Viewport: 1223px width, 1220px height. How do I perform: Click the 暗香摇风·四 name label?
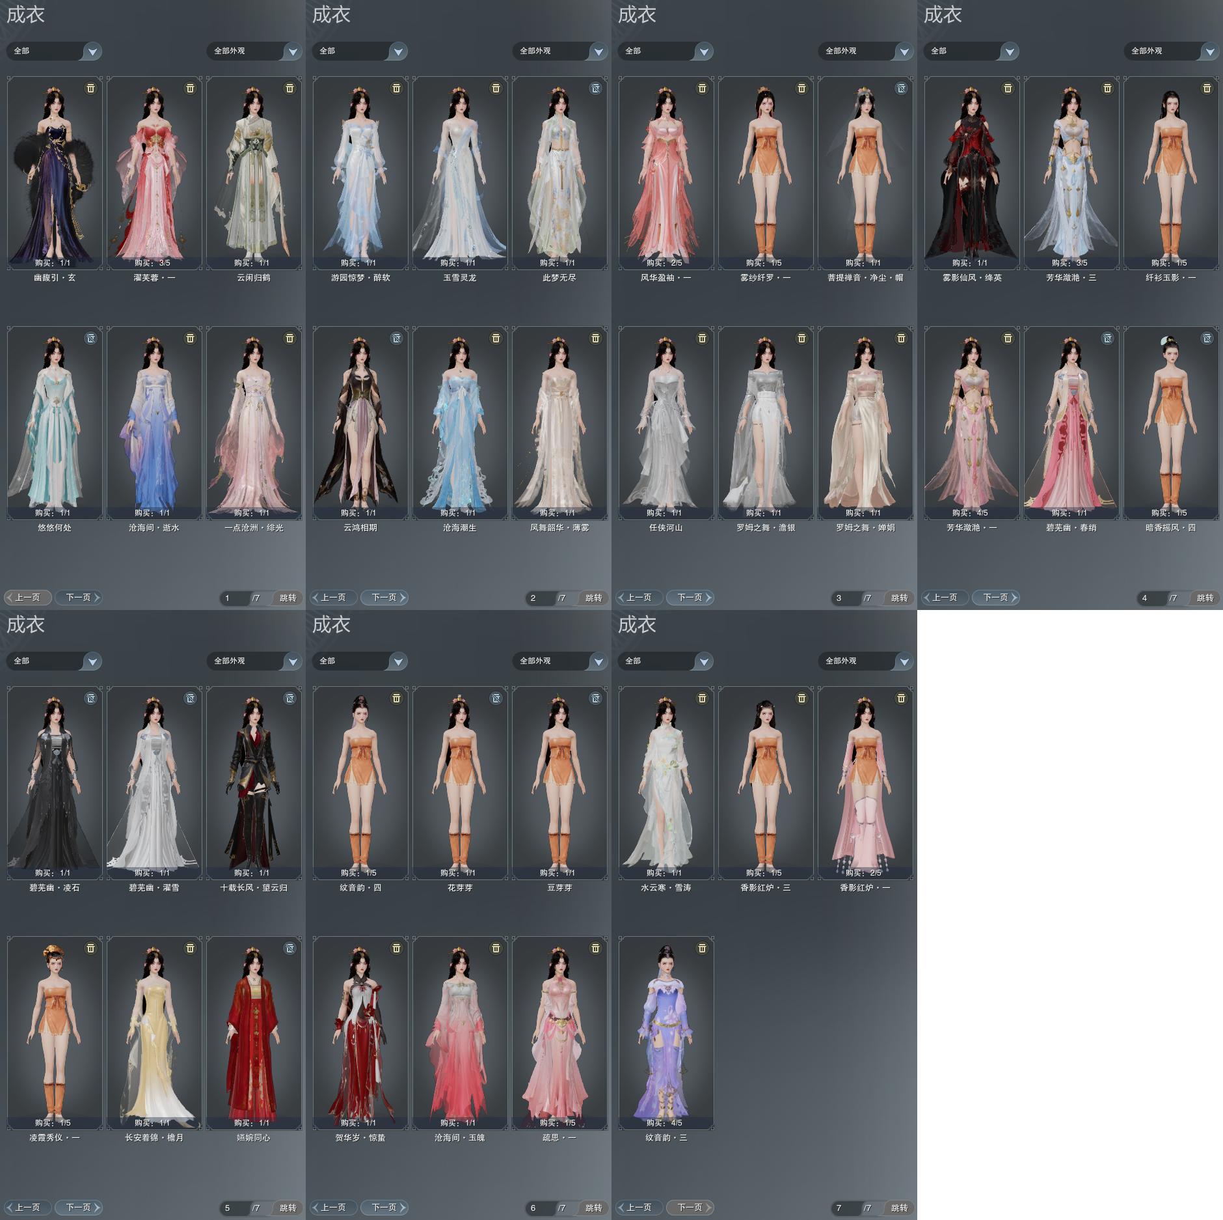click(1171, 527)
